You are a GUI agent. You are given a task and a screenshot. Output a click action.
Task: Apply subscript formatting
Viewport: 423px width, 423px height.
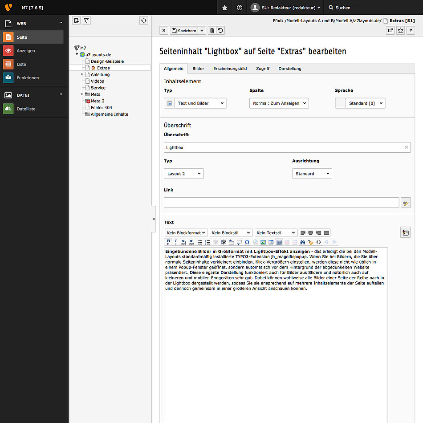tap(184, 242)
